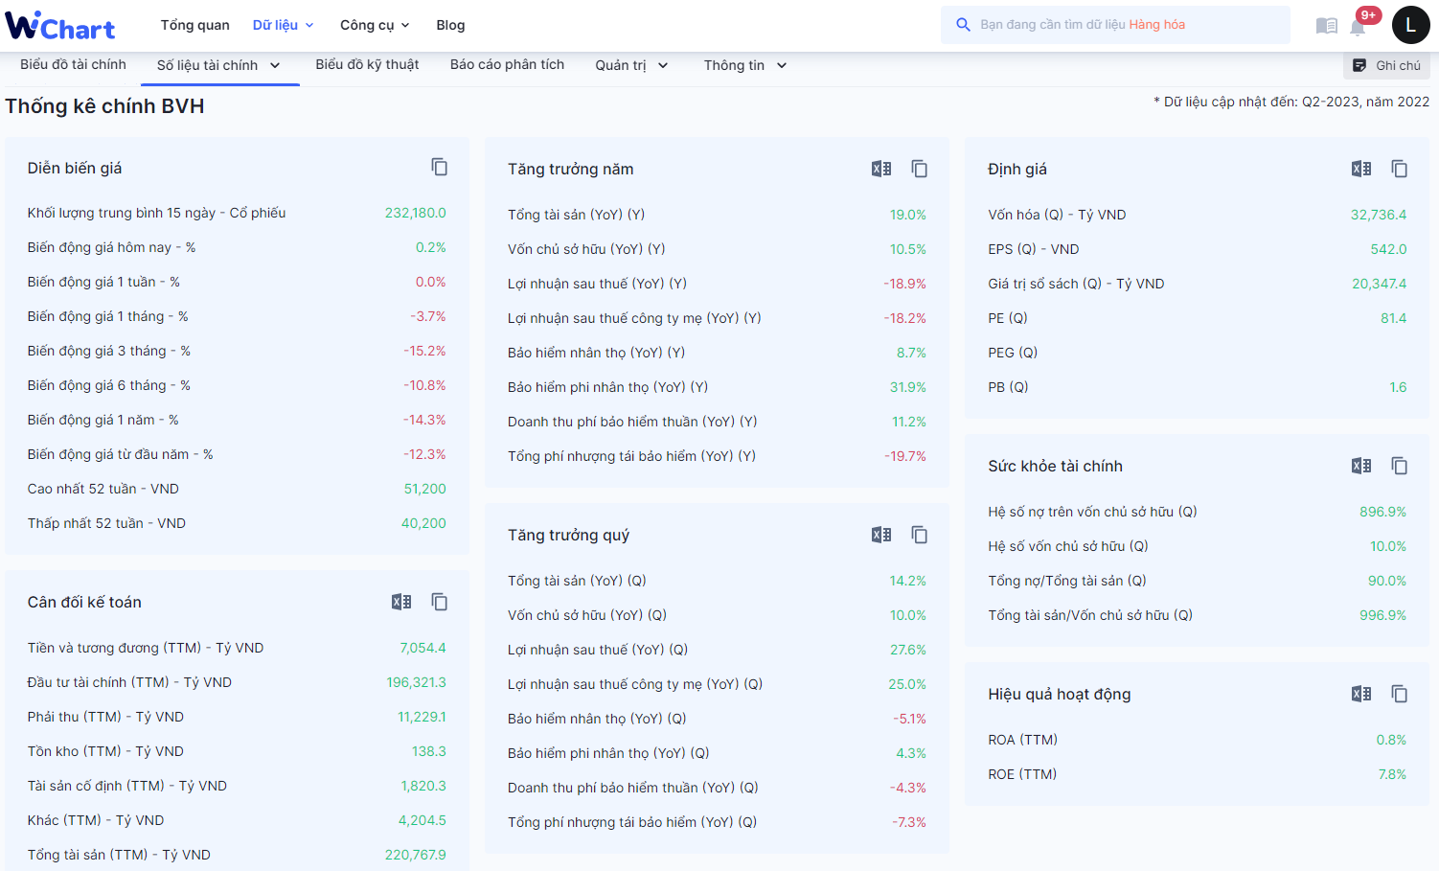Export Tăng trưởng năm to Excel
This screenshot has height=871, width=1439.
click(881, 169)
